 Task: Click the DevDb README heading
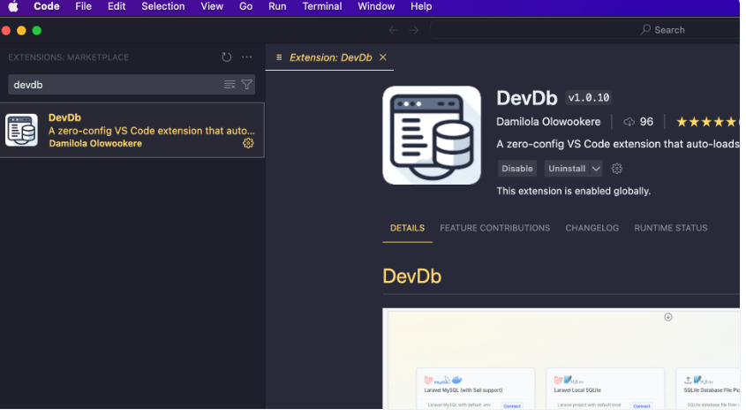point(412,276)
